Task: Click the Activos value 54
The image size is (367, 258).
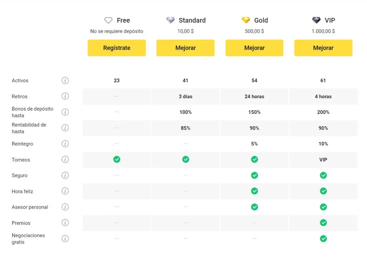Action: 254,81
